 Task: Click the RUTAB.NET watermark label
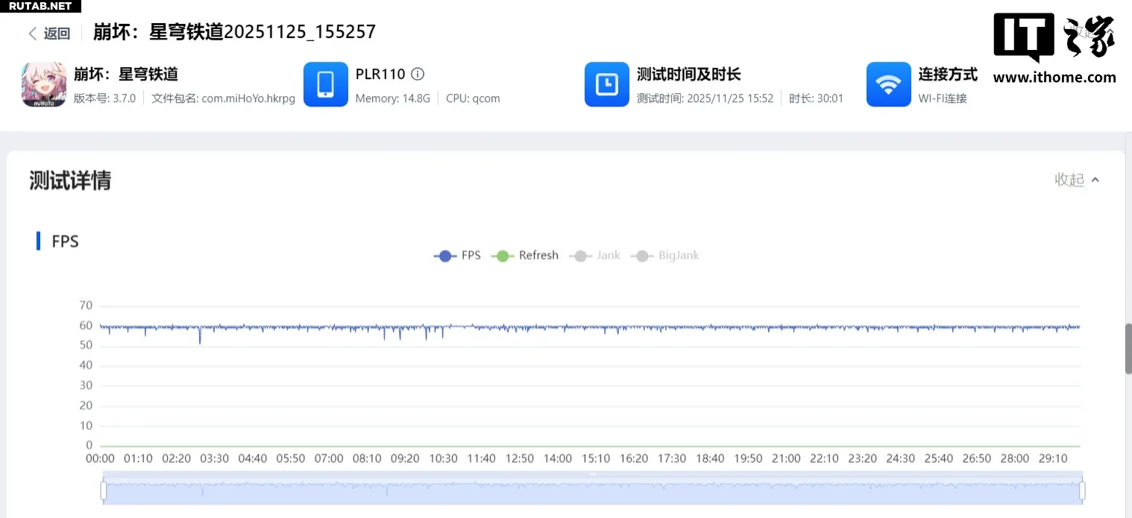coord(40,6)
